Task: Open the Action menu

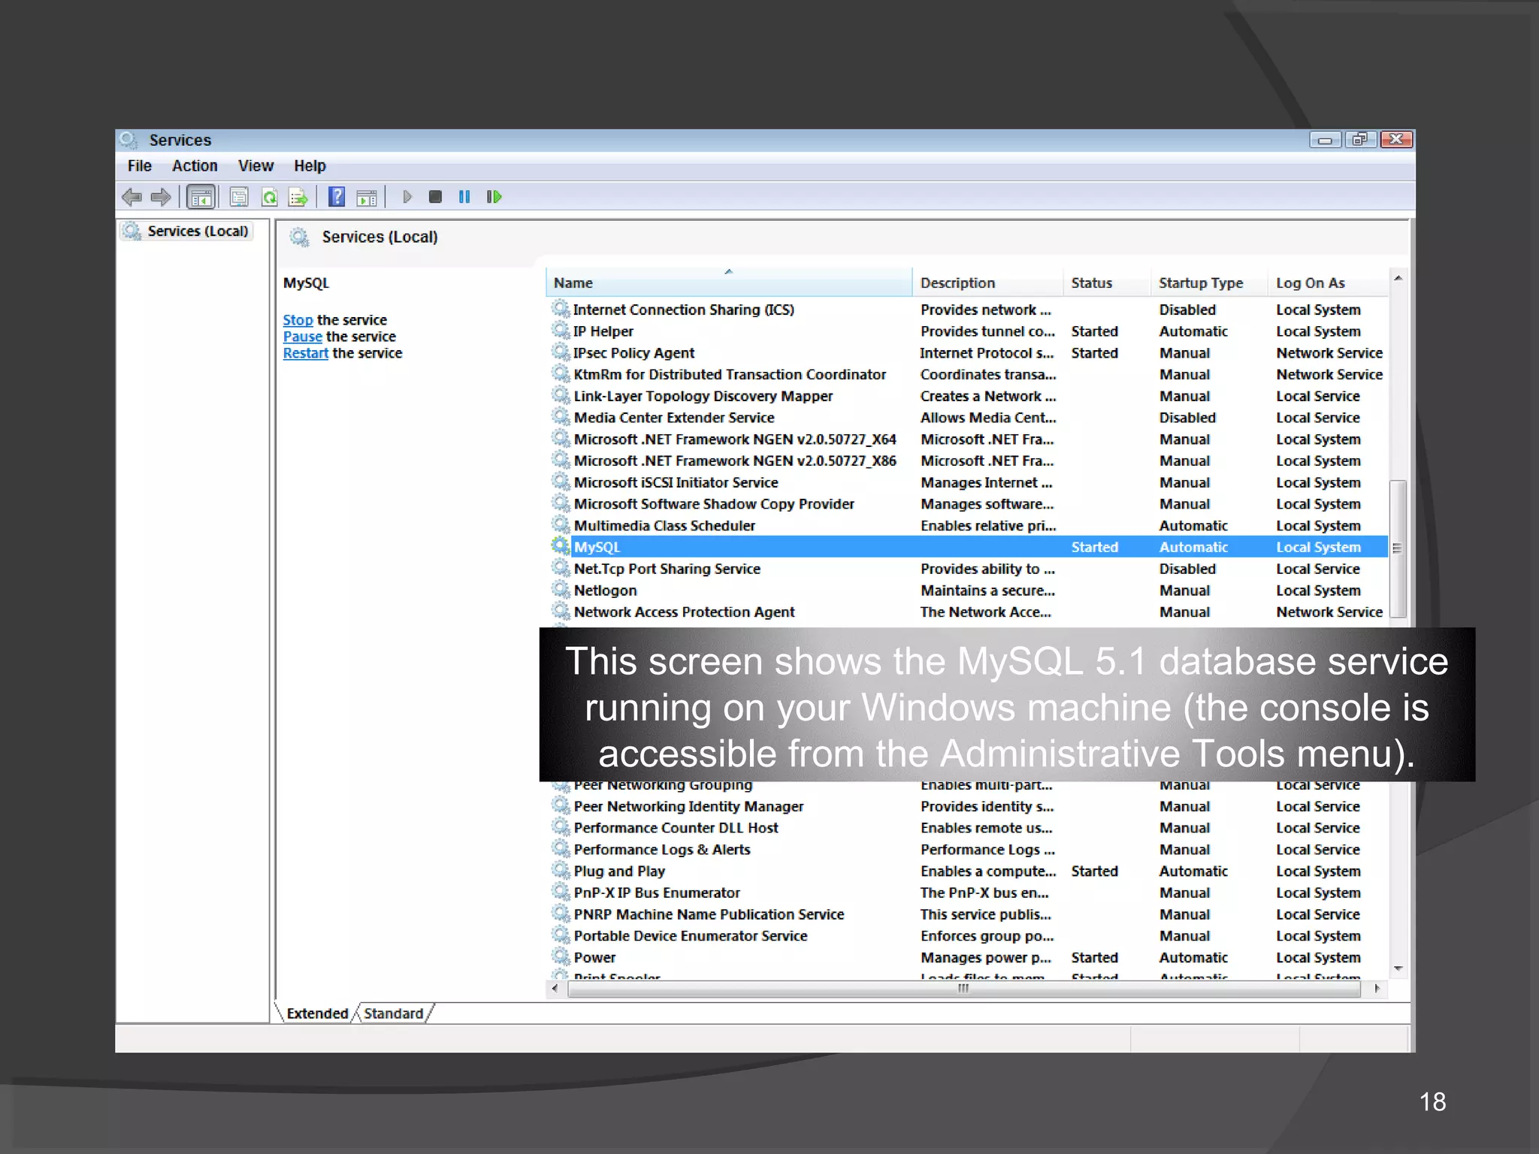Action: coord(195,166)
